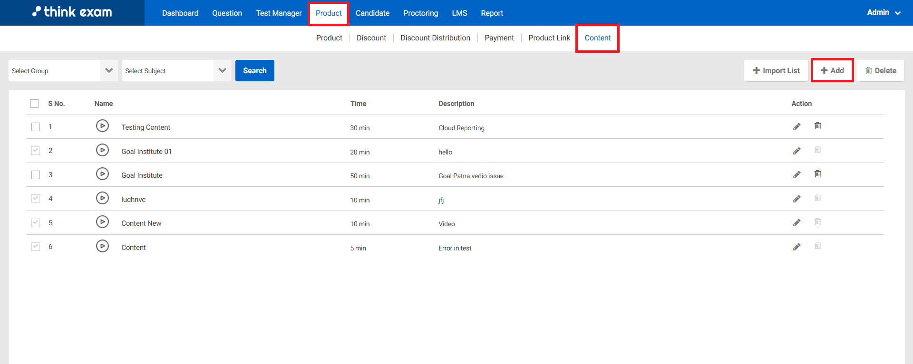Go to the Proctoring menu
Screen dimensions: 913x364
420,13
